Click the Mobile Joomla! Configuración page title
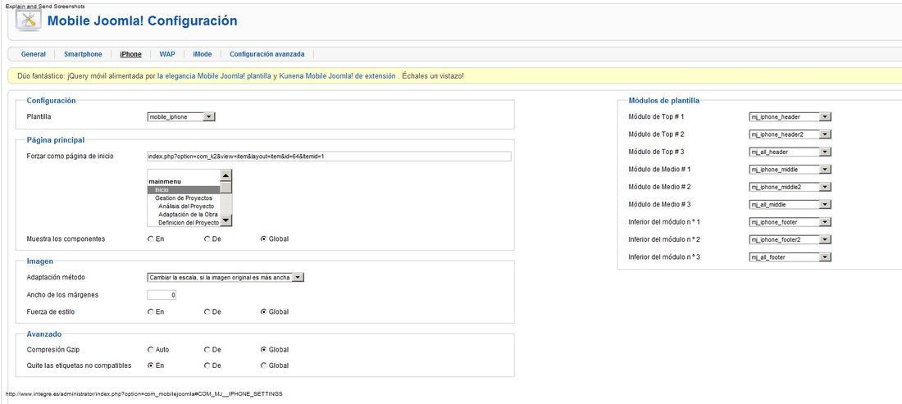The width and height of the screenshot is (902, 404). (142, 21)
